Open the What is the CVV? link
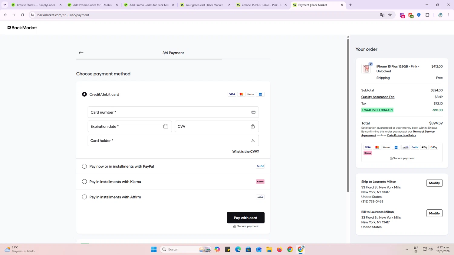Viewport: 454px width, 255px height. point(245,151)
